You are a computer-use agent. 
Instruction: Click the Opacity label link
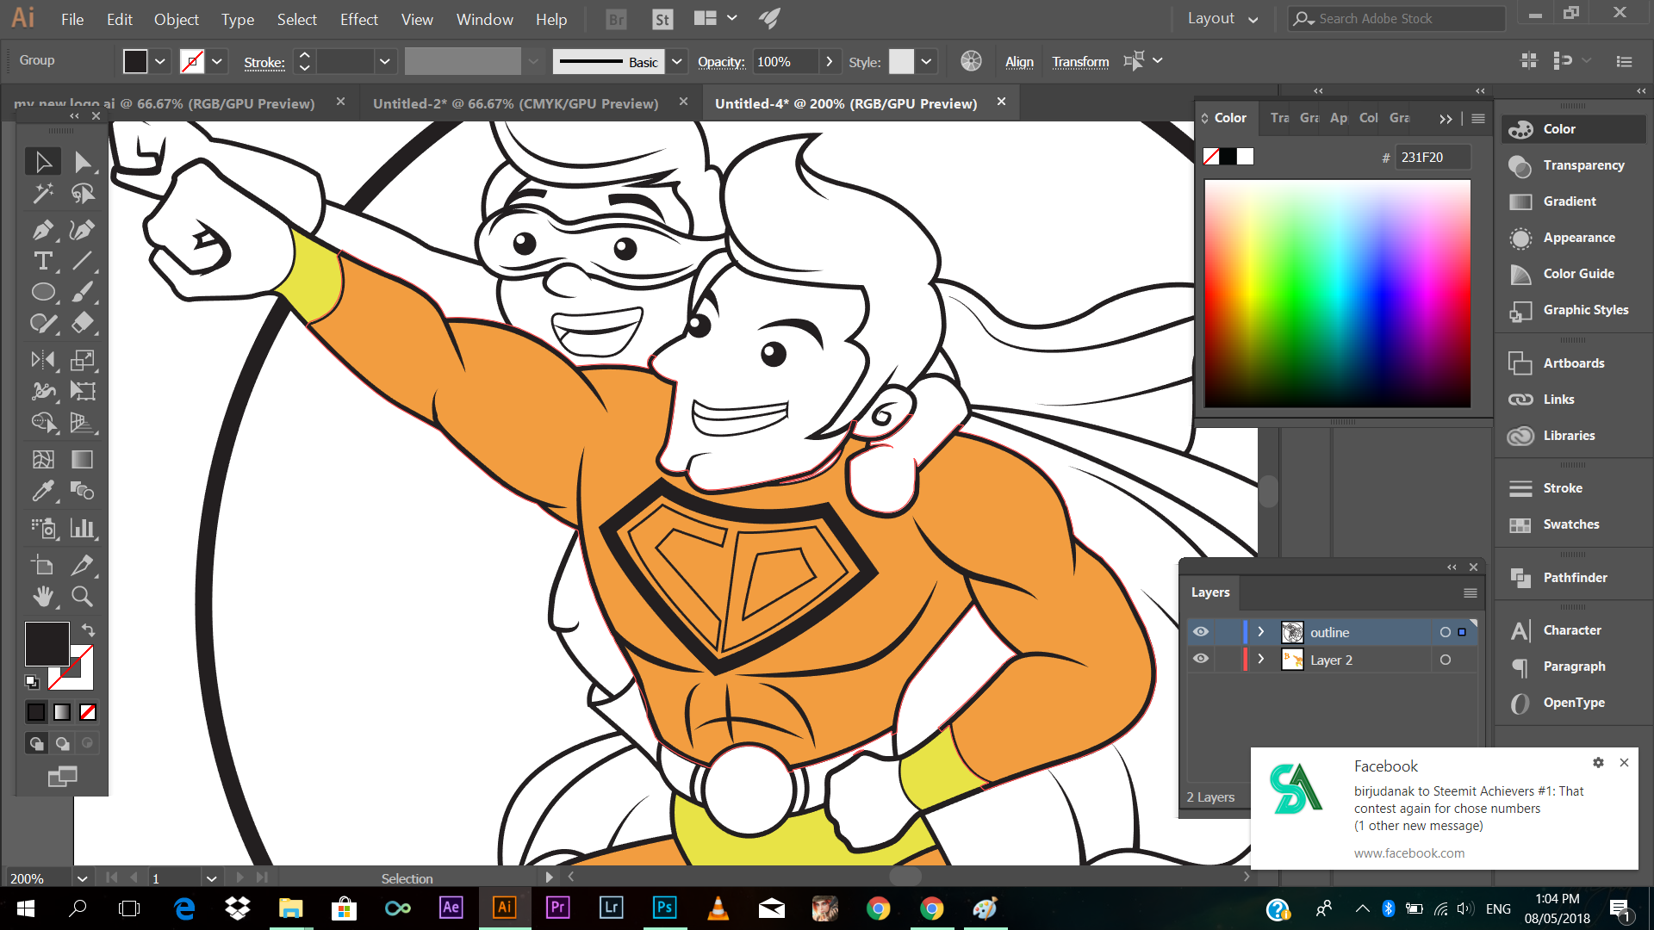tap(721, 61)
